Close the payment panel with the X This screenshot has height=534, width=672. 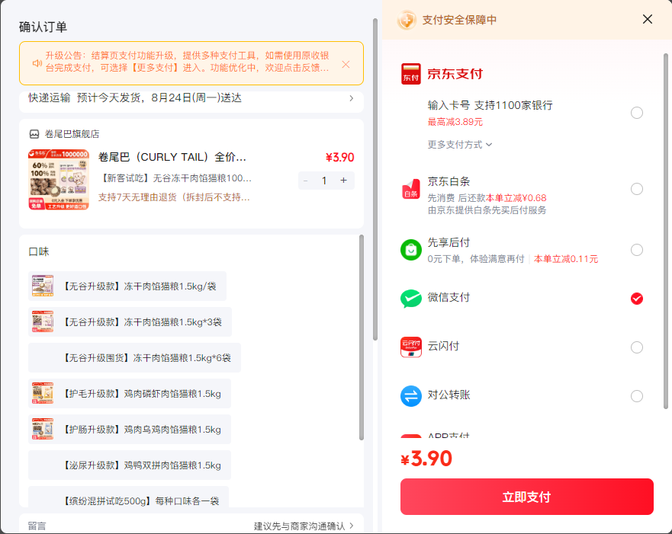pos(647,19)
